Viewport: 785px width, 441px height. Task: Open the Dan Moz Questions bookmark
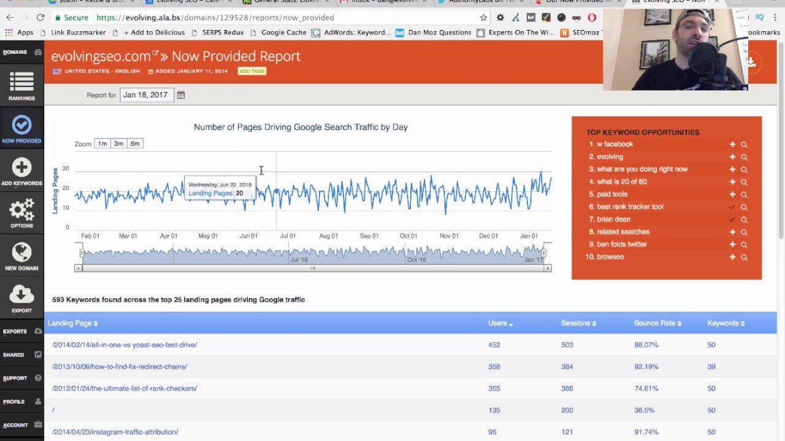click(x=434, y=32)
